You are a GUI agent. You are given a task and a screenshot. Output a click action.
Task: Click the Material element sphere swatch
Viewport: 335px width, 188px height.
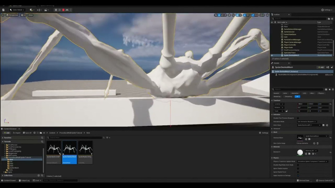300,152
